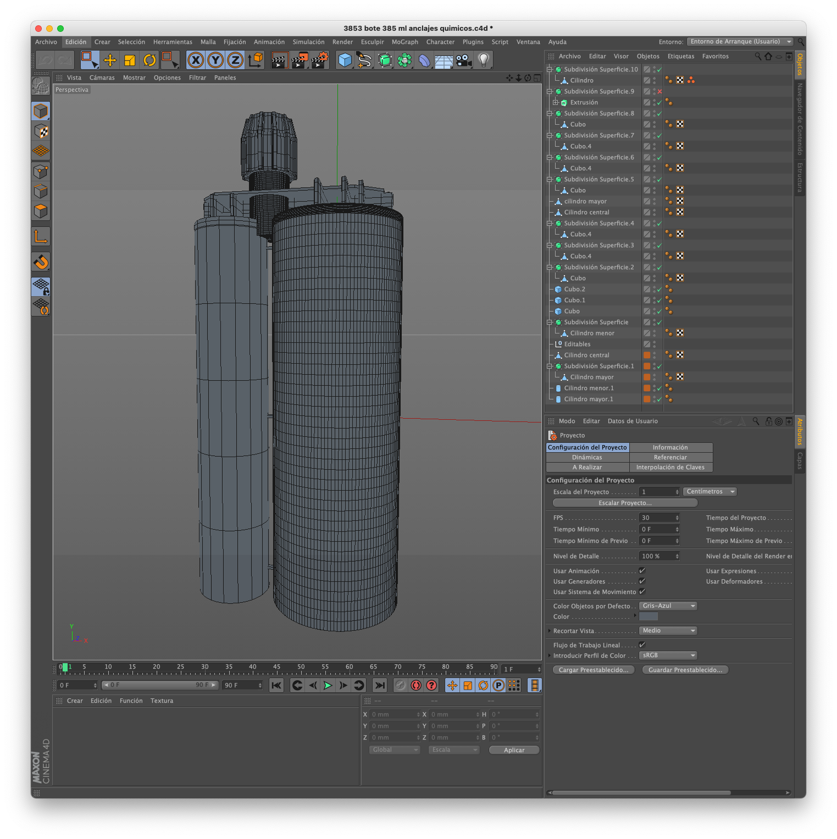Open the Referenciar tab
This screenshot has height=839, width=837.
pyautogui.click(x=670, y=458)
